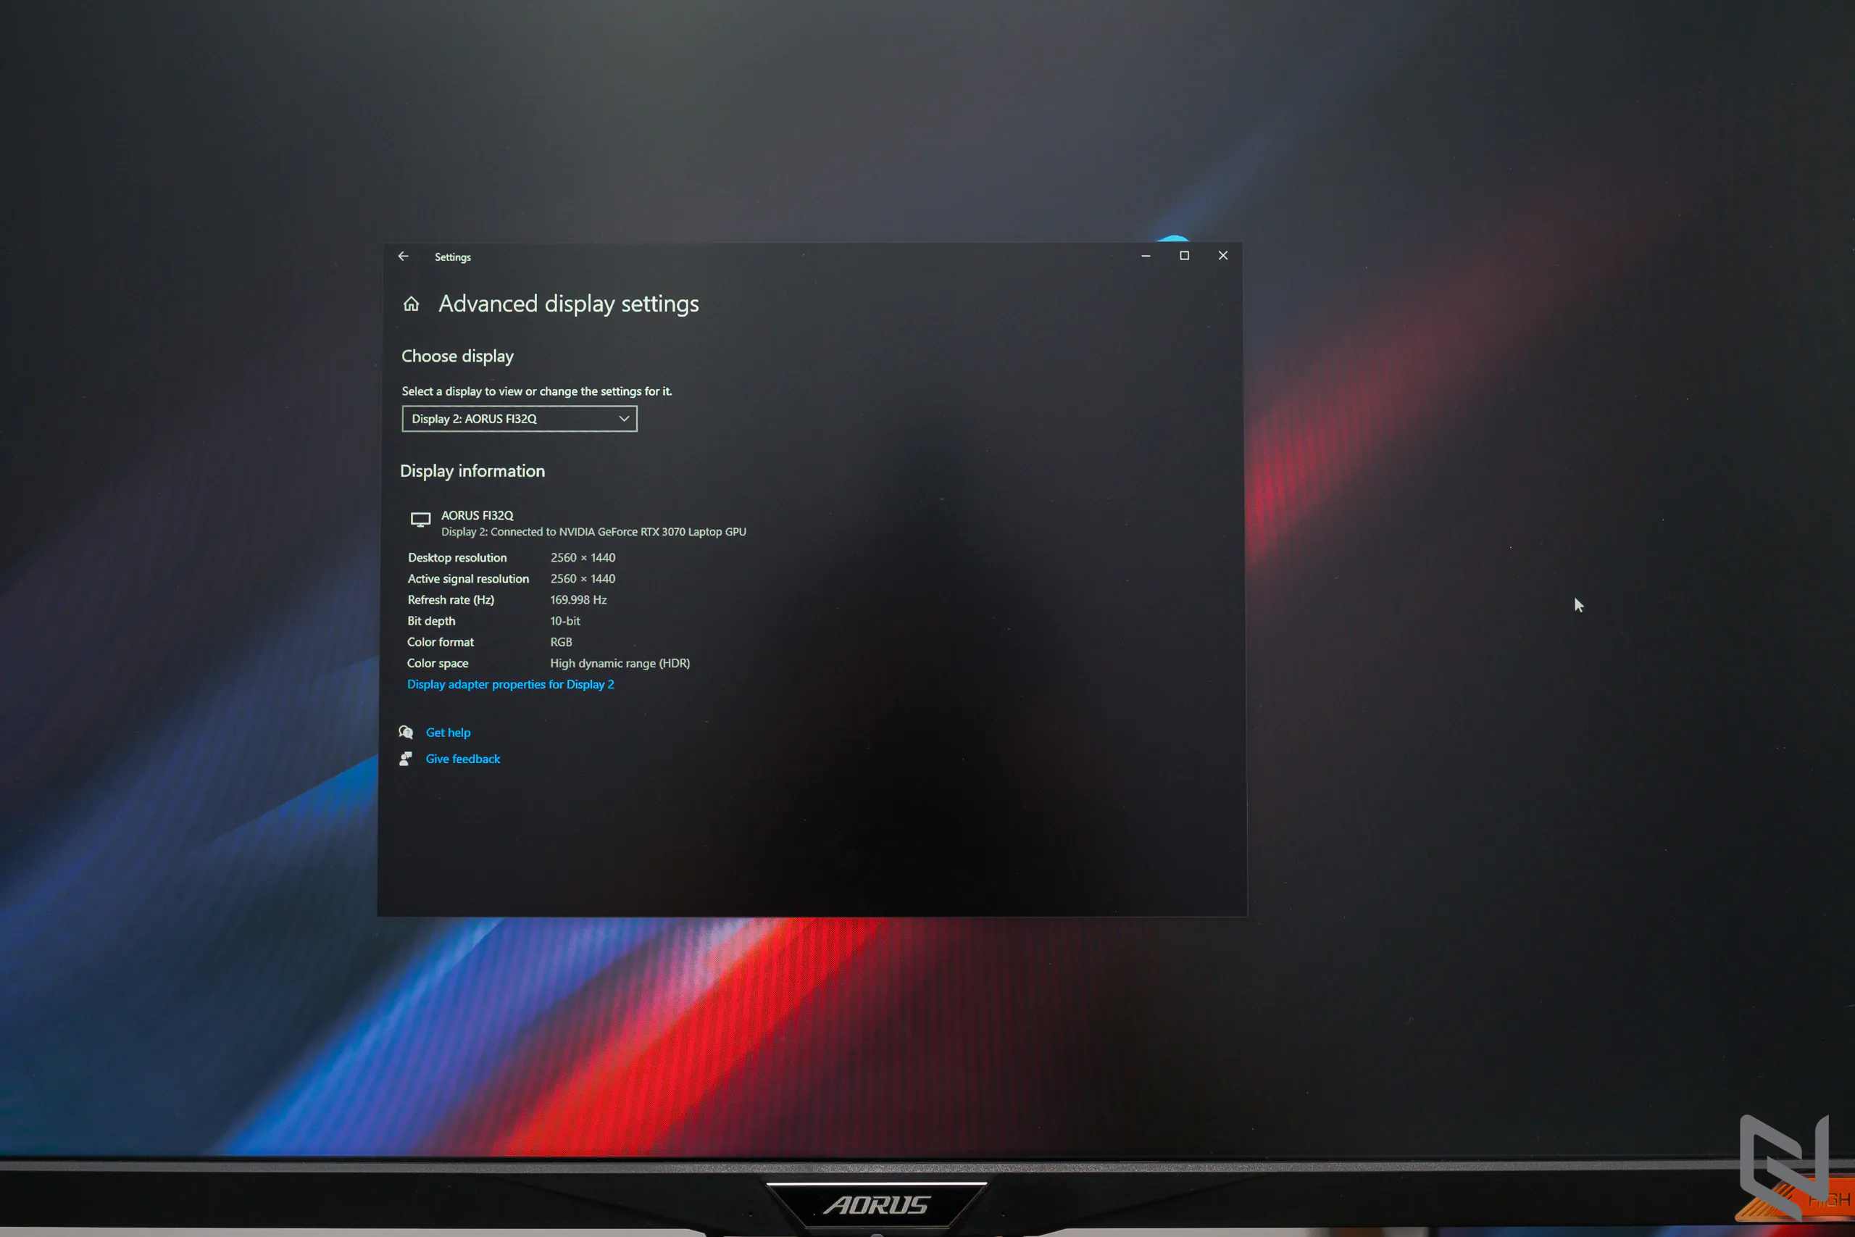Close the Settings window
The height and width of the screenshot is (1237, 1855).
click(1222, 256)
